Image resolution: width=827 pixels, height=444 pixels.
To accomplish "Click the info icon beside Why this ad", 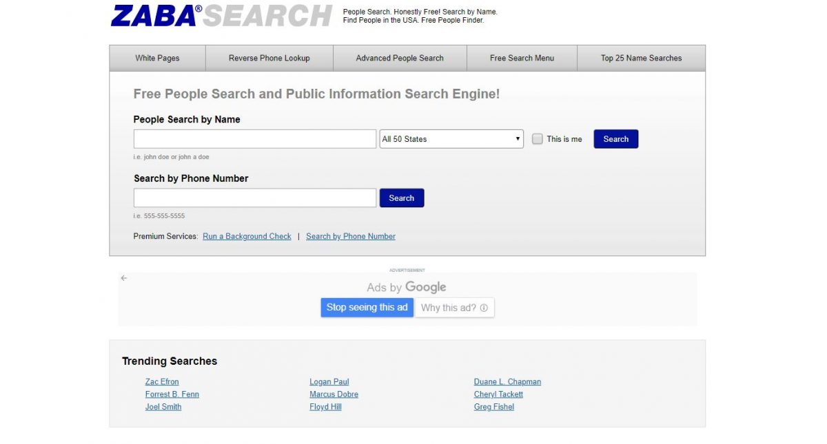I will [x=484, y=308].
